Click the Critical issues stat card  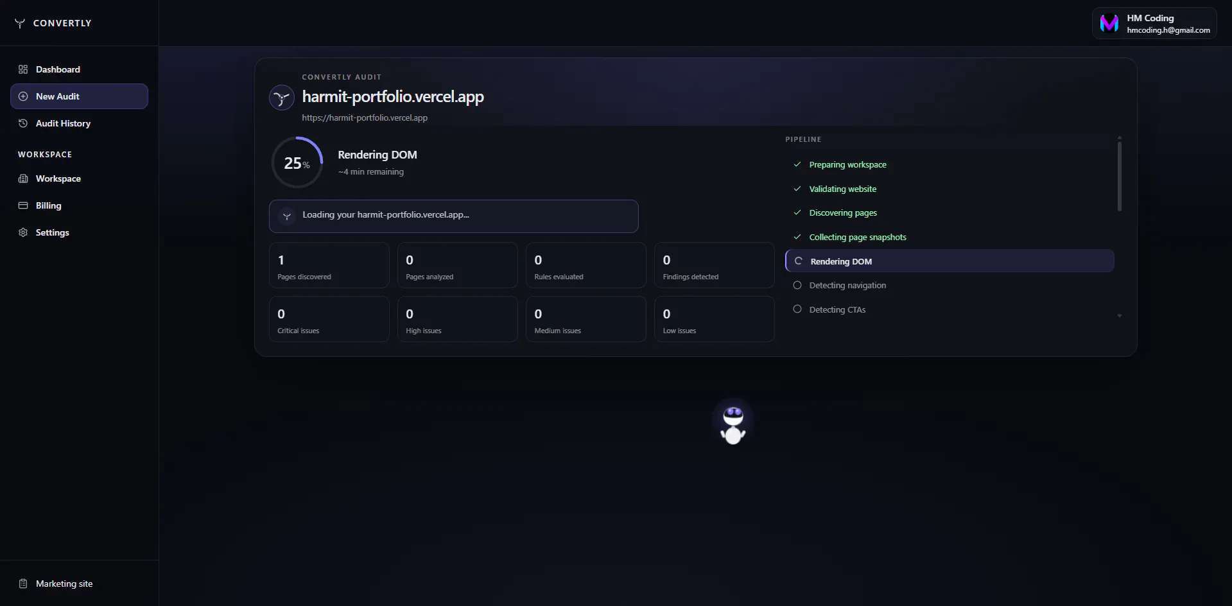[x=329, y=319]
